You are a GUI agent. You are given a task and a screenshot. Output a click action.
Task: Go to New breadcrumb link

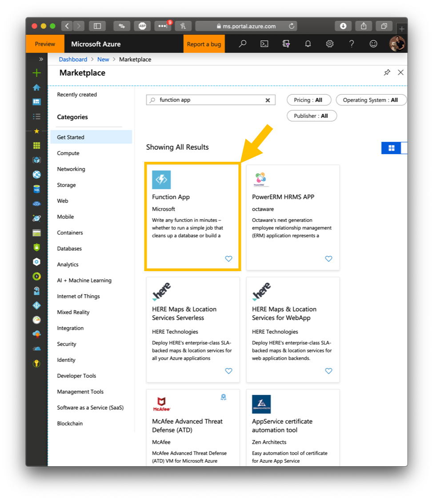(x=103, y=59)
